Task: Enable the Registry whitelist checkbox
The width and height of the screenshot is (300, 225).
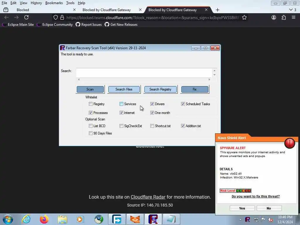Action: click(91, 104)
